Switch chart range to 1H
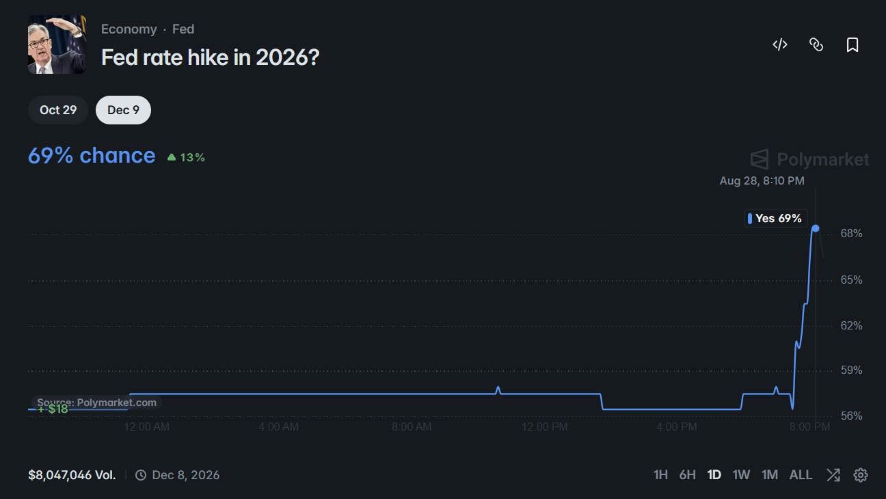 (660, 475)
